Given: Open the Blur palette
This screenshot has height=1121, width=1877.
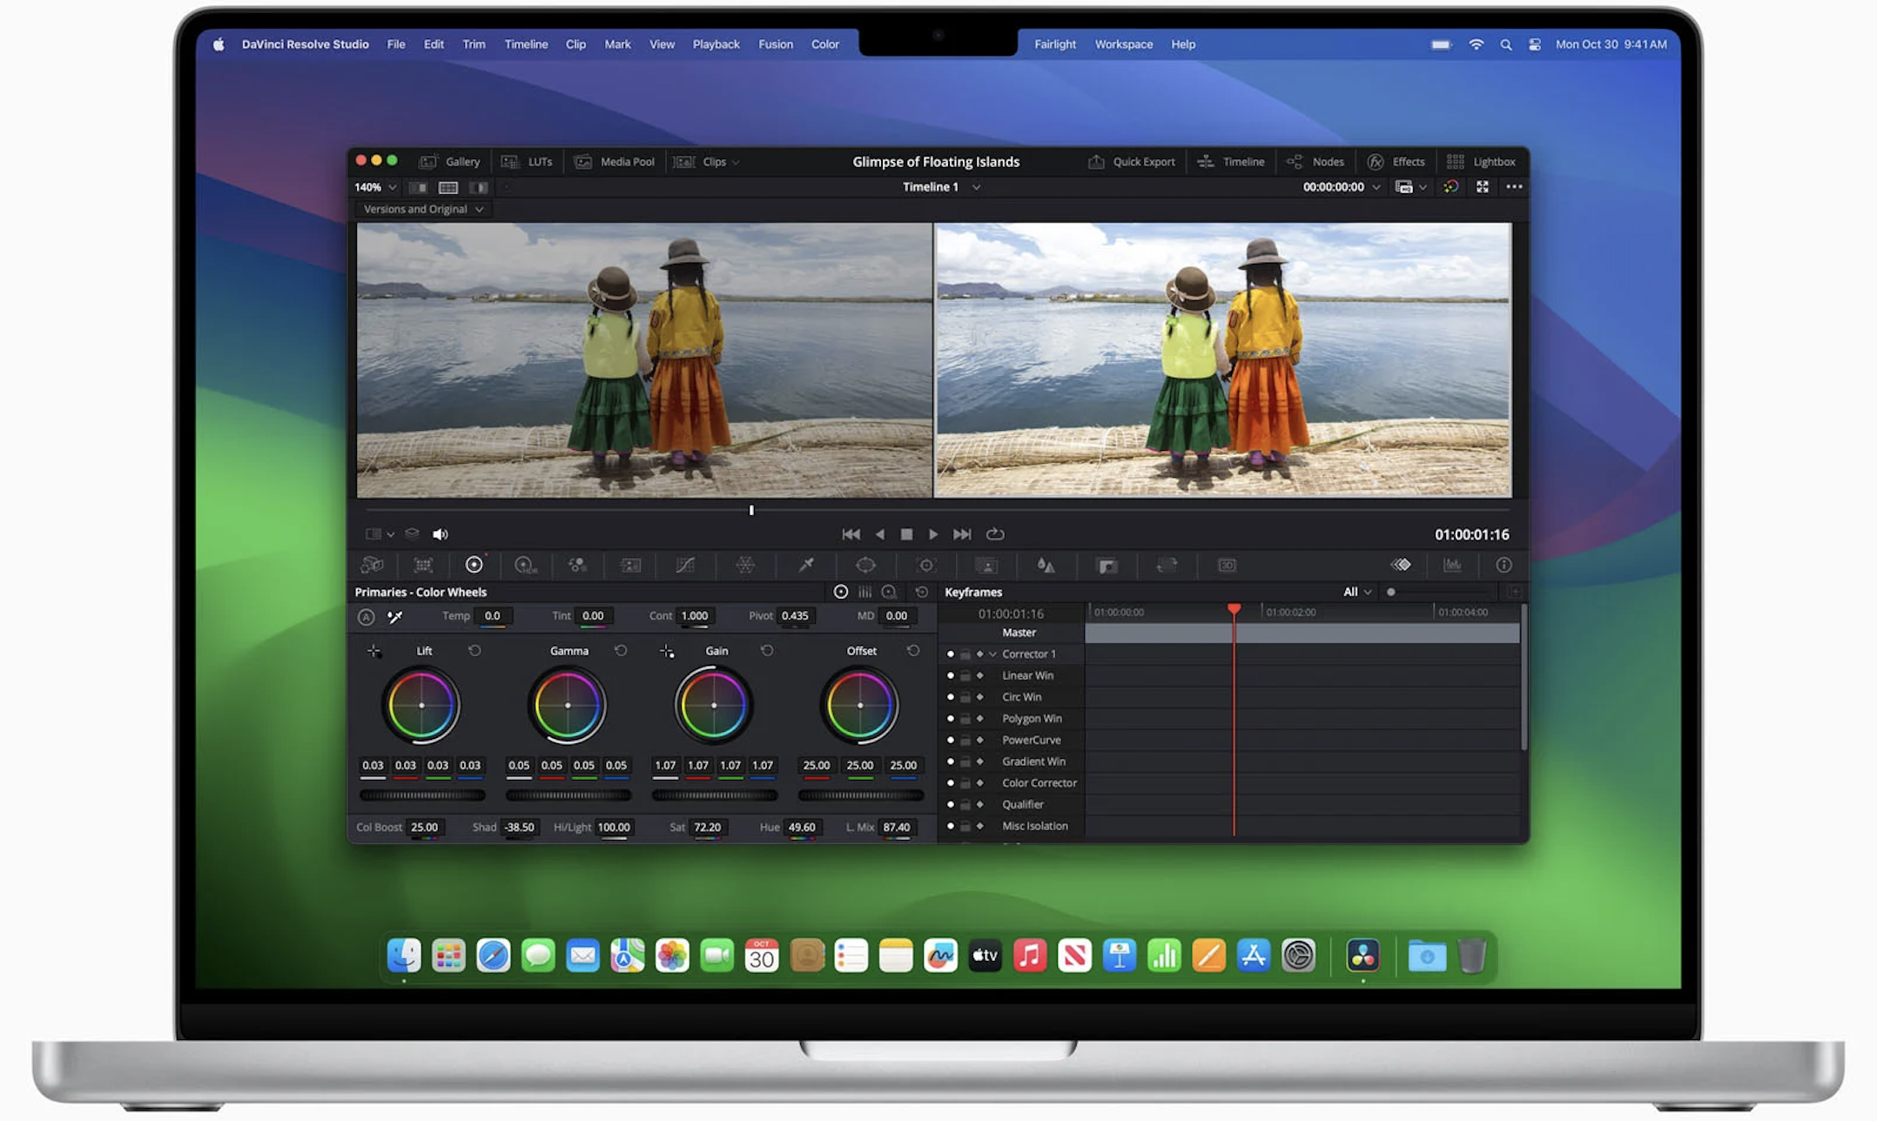Looking at the screenshot, I should [x=1046, y=565].
